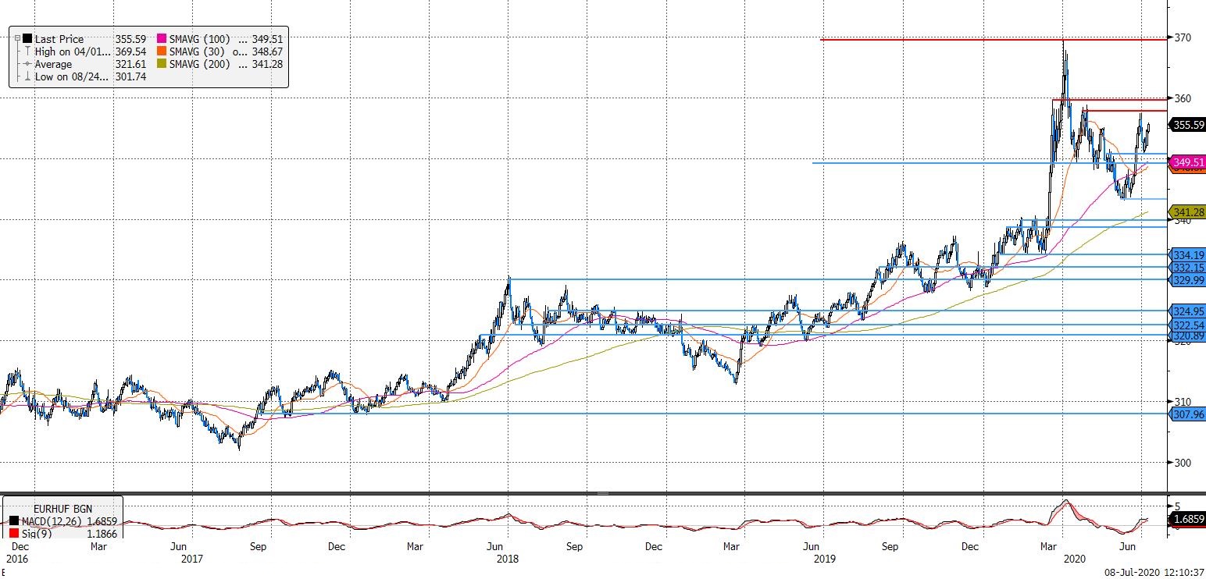Click the red resistance line at 360
Image resolution: width=1206 pixels, height=579 pixels.
click(x=1109, y=99)
